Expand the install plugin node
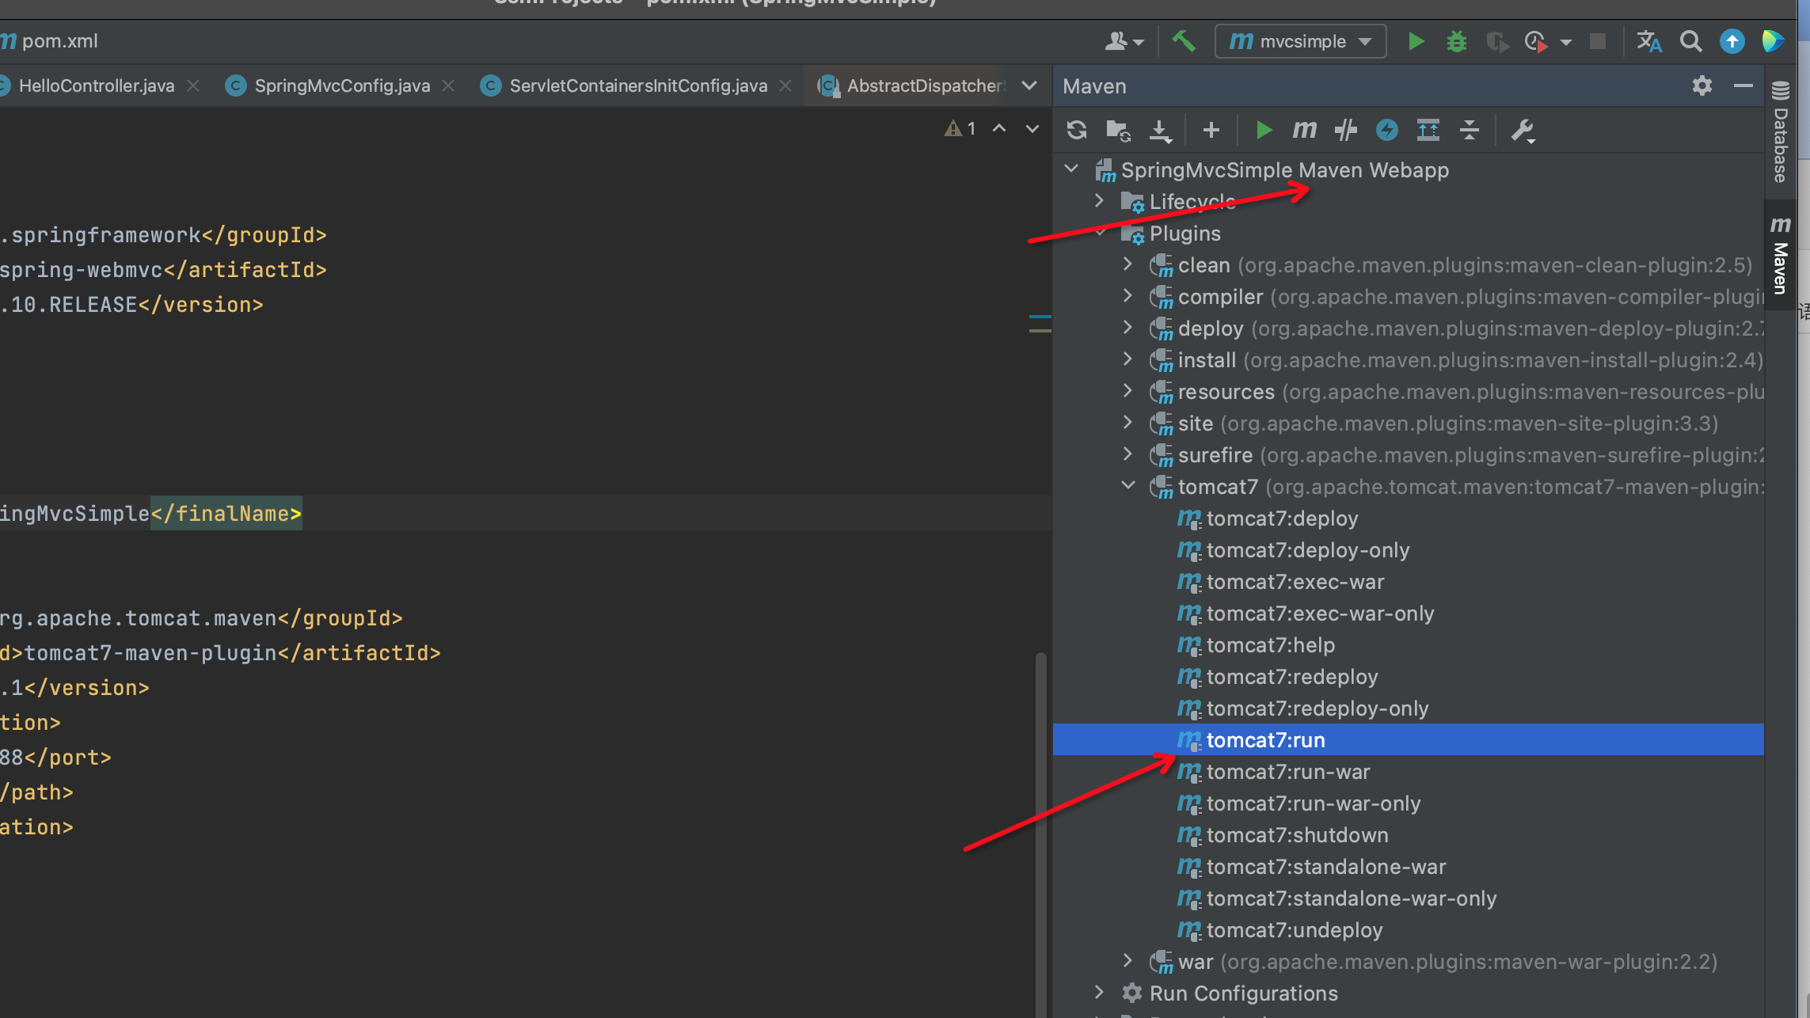This screenshot has height=1018, width=1810. [1128, 359]
